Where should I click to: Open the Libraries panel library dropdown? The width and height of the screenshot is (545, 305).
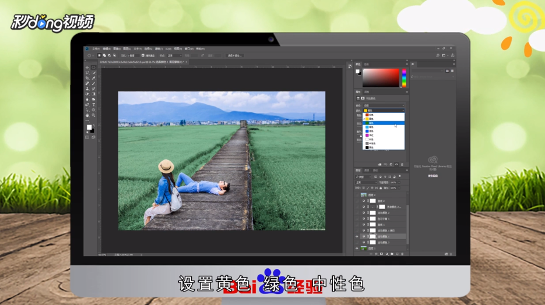pyautogui.click(x=427, y=71)
